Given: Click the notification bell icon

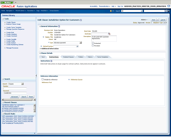Looking at the screenshot, I should 111,11.
